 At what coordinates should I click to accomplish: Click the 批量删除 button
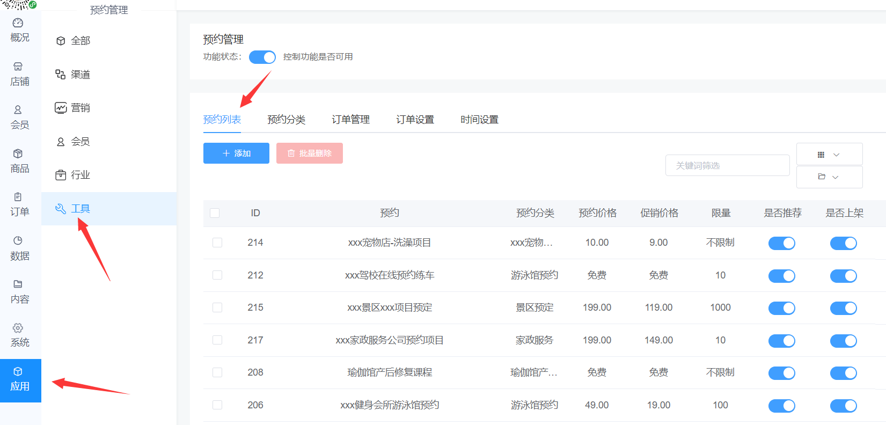point(310,153)
